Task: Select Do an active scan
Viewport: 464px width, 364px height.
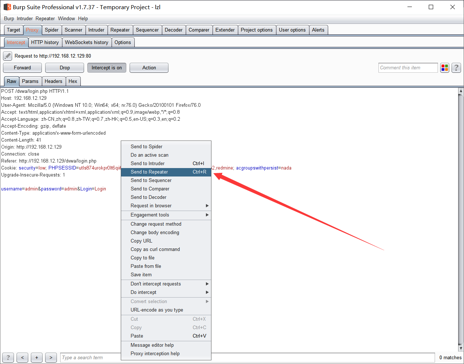Action: [166, 155]
